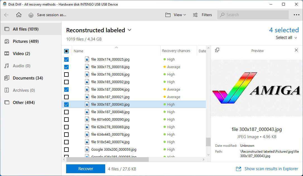Uncheck file 300x187_000043.jpg checkbox
Viewport: 303px width, 176px height.
point(66,105)
